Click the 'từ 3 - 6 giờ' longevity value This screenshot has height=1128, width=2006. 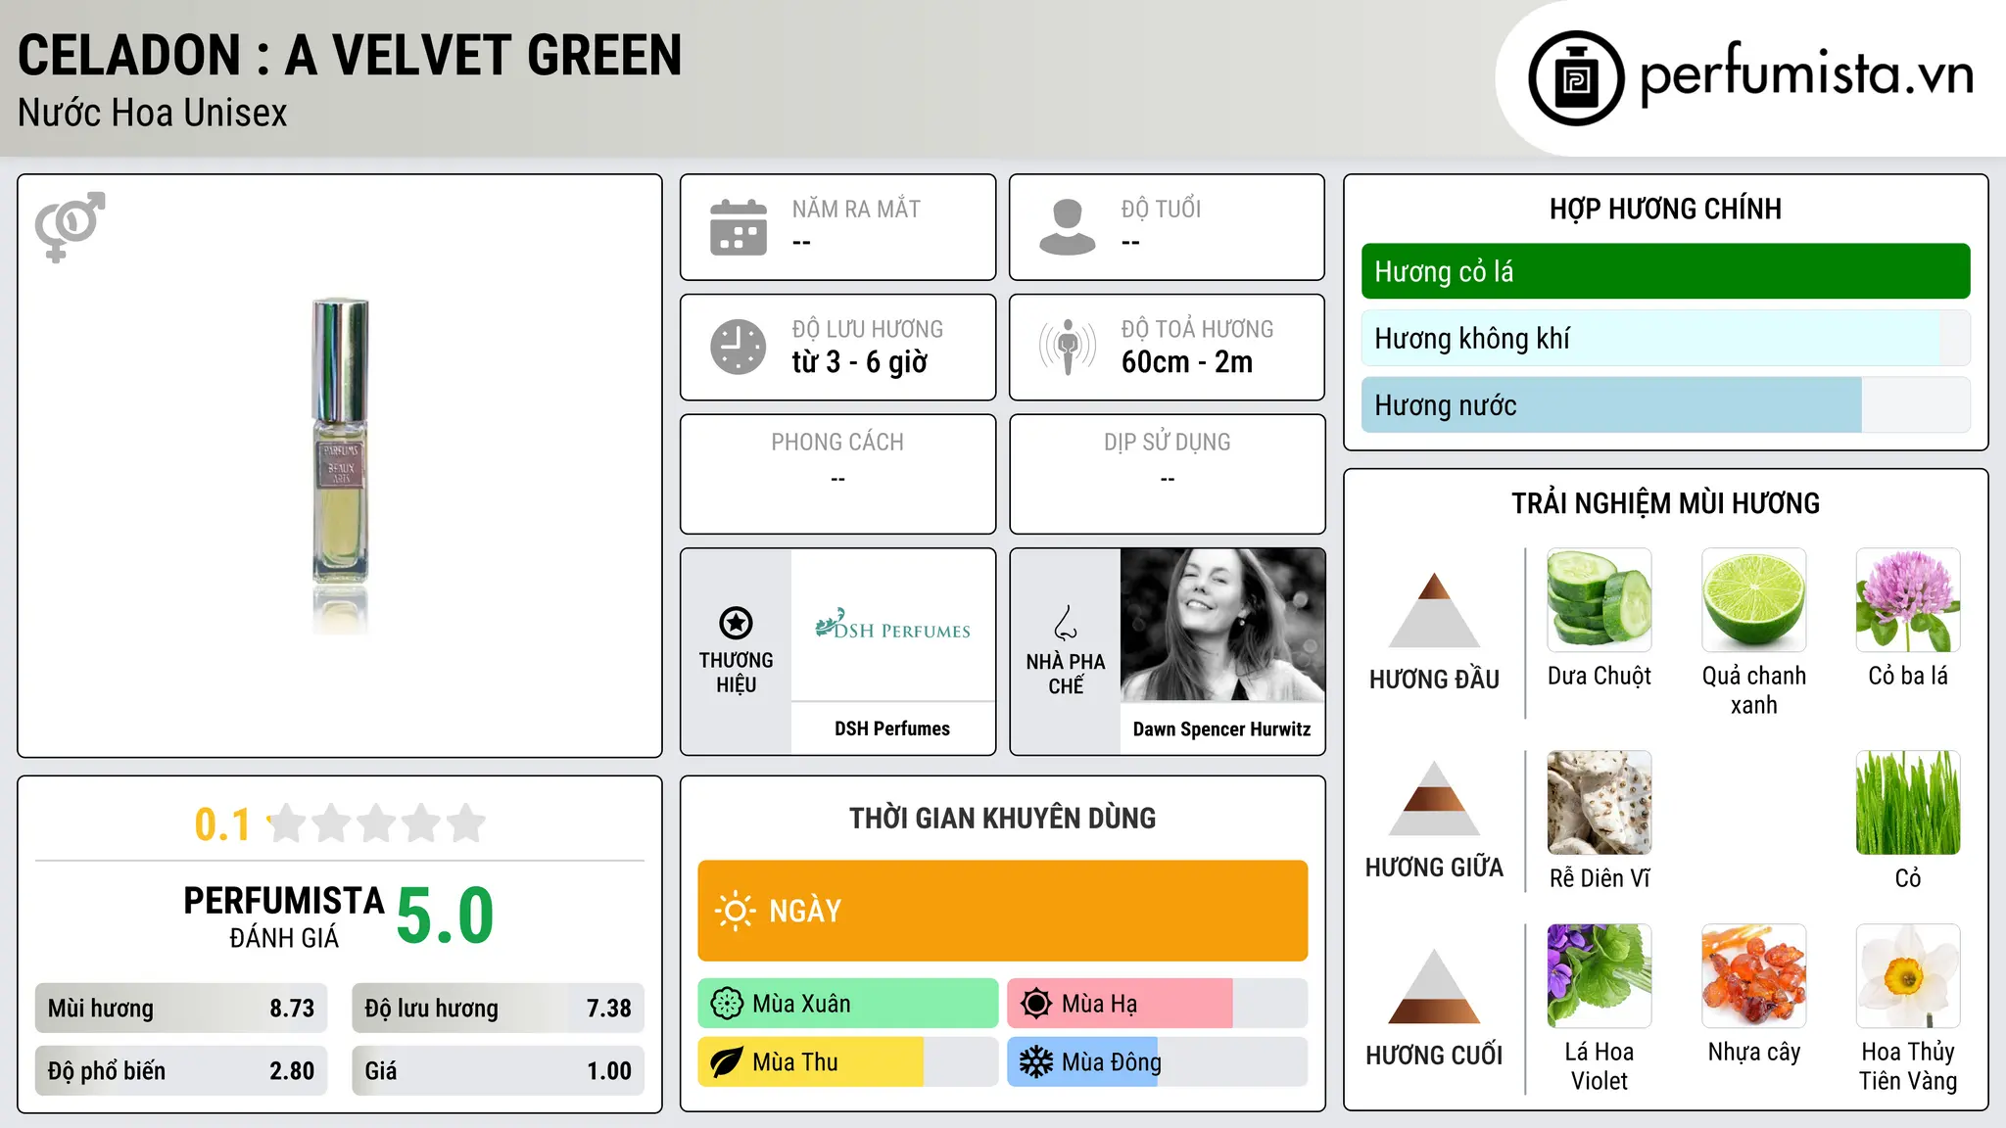[x=860, y=362]
